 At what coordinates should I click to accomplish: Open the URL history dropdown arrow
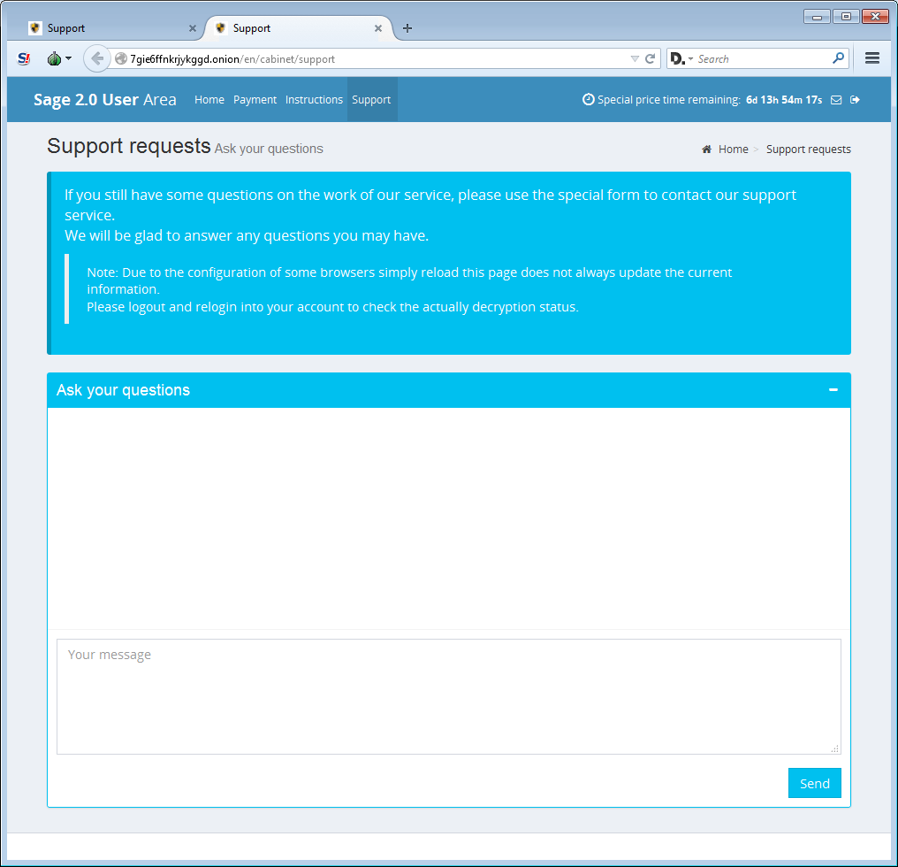(635, 59)
